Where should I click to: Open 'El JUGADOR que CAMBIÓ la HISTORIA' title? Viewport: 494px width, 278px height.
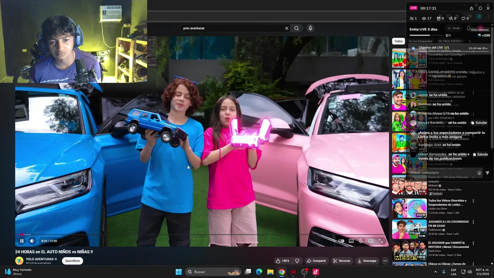pyautogui.click(x=448, y=245)
